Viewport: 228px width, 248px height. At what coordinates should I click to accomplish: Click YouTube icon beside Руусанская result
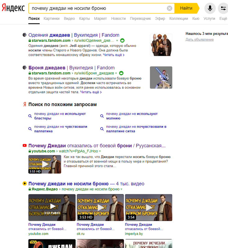click(25, 145)
